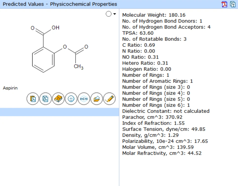Select 'Dielectric Constant: not calculated' line
Screen dimensions: 238x186
166,111
